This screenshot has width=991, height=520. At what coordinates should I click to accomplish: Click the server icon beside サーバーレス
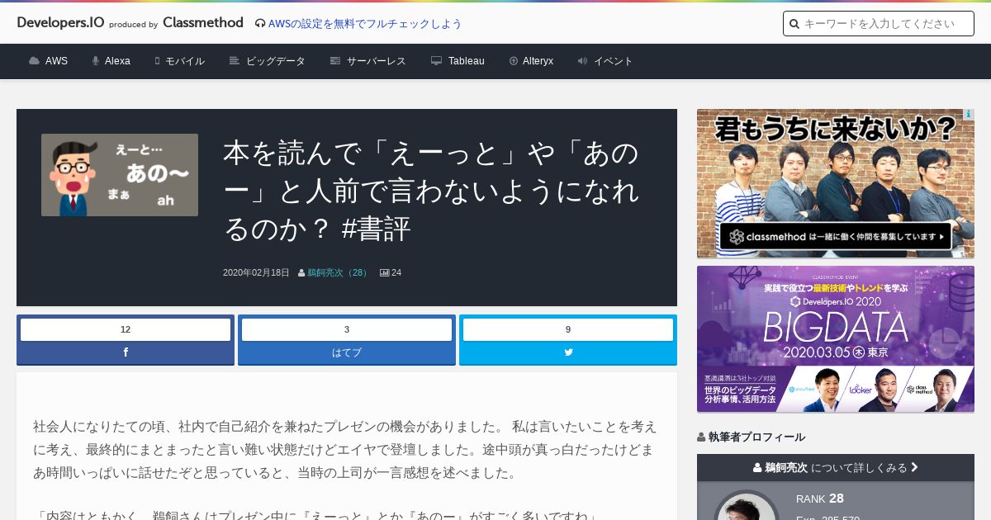pos(335,61)
